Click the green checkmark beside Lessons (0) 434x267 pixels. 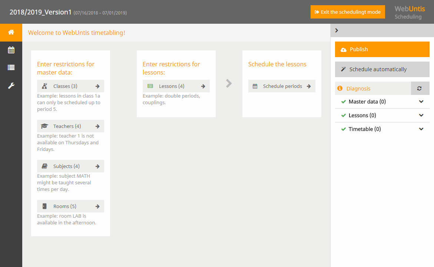point(344,115)
